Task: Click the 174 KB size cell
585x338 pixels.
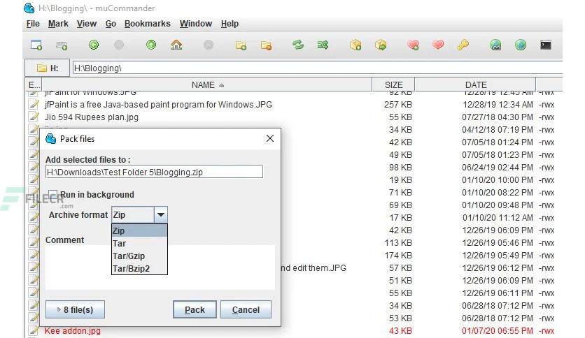Action: click(x=398, y=256)
